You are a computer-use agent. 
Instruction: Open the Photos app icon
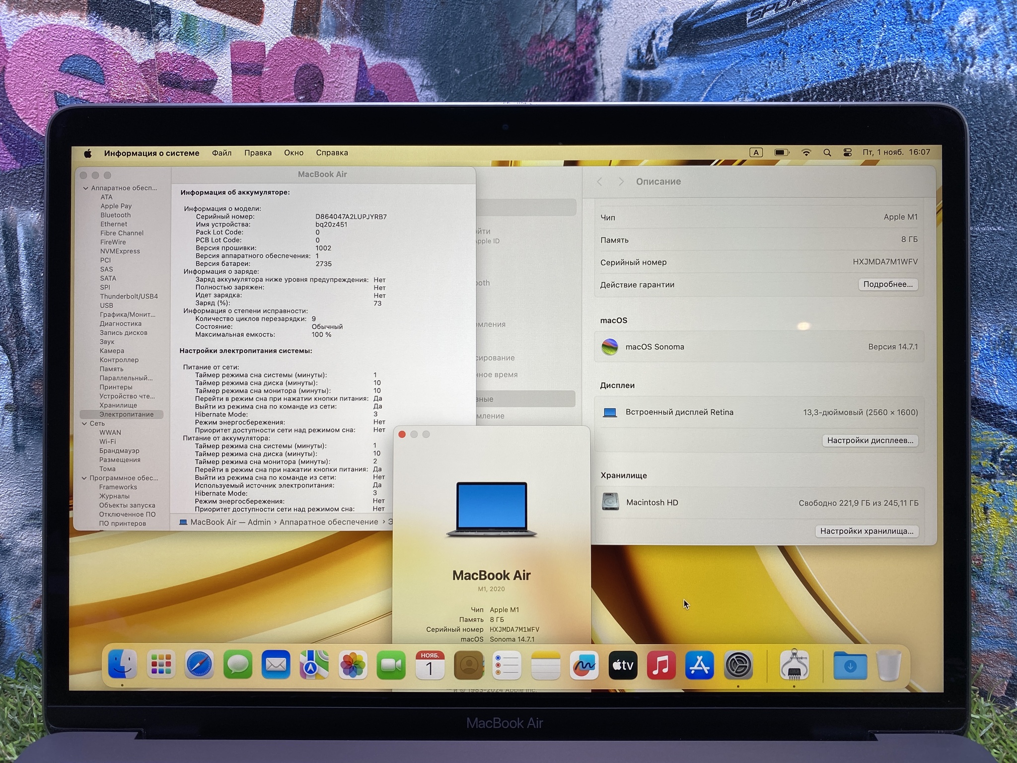[x=353, y=665]
